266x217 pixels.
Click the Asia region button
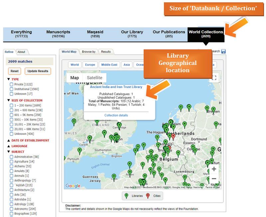pos(127,65)
